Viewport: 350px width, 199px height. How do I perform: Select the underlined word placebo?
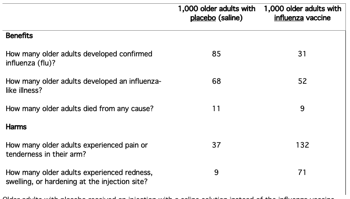tap(203, 18)
